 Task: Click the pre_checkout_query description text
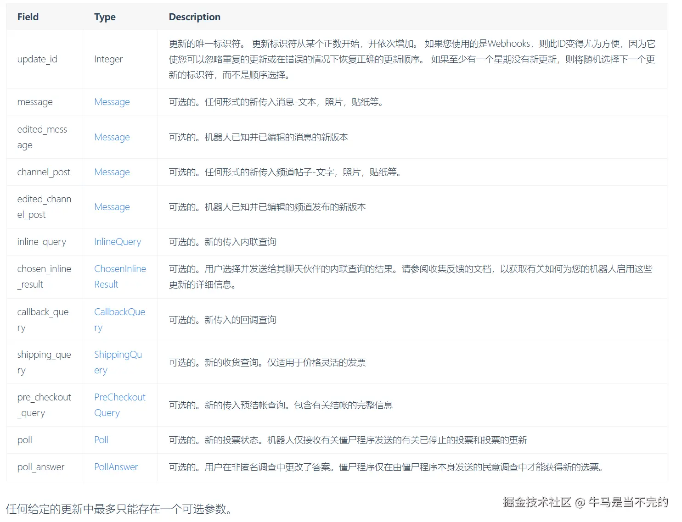[281, 405]
